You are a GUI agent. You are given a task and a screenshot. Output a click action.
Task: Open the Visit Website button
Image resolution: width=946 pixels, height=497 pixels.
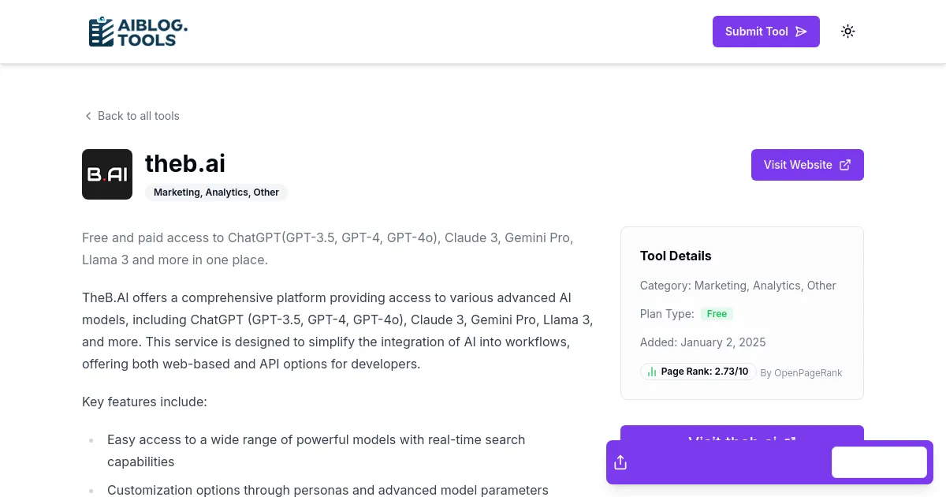click(x=806, y=165)
